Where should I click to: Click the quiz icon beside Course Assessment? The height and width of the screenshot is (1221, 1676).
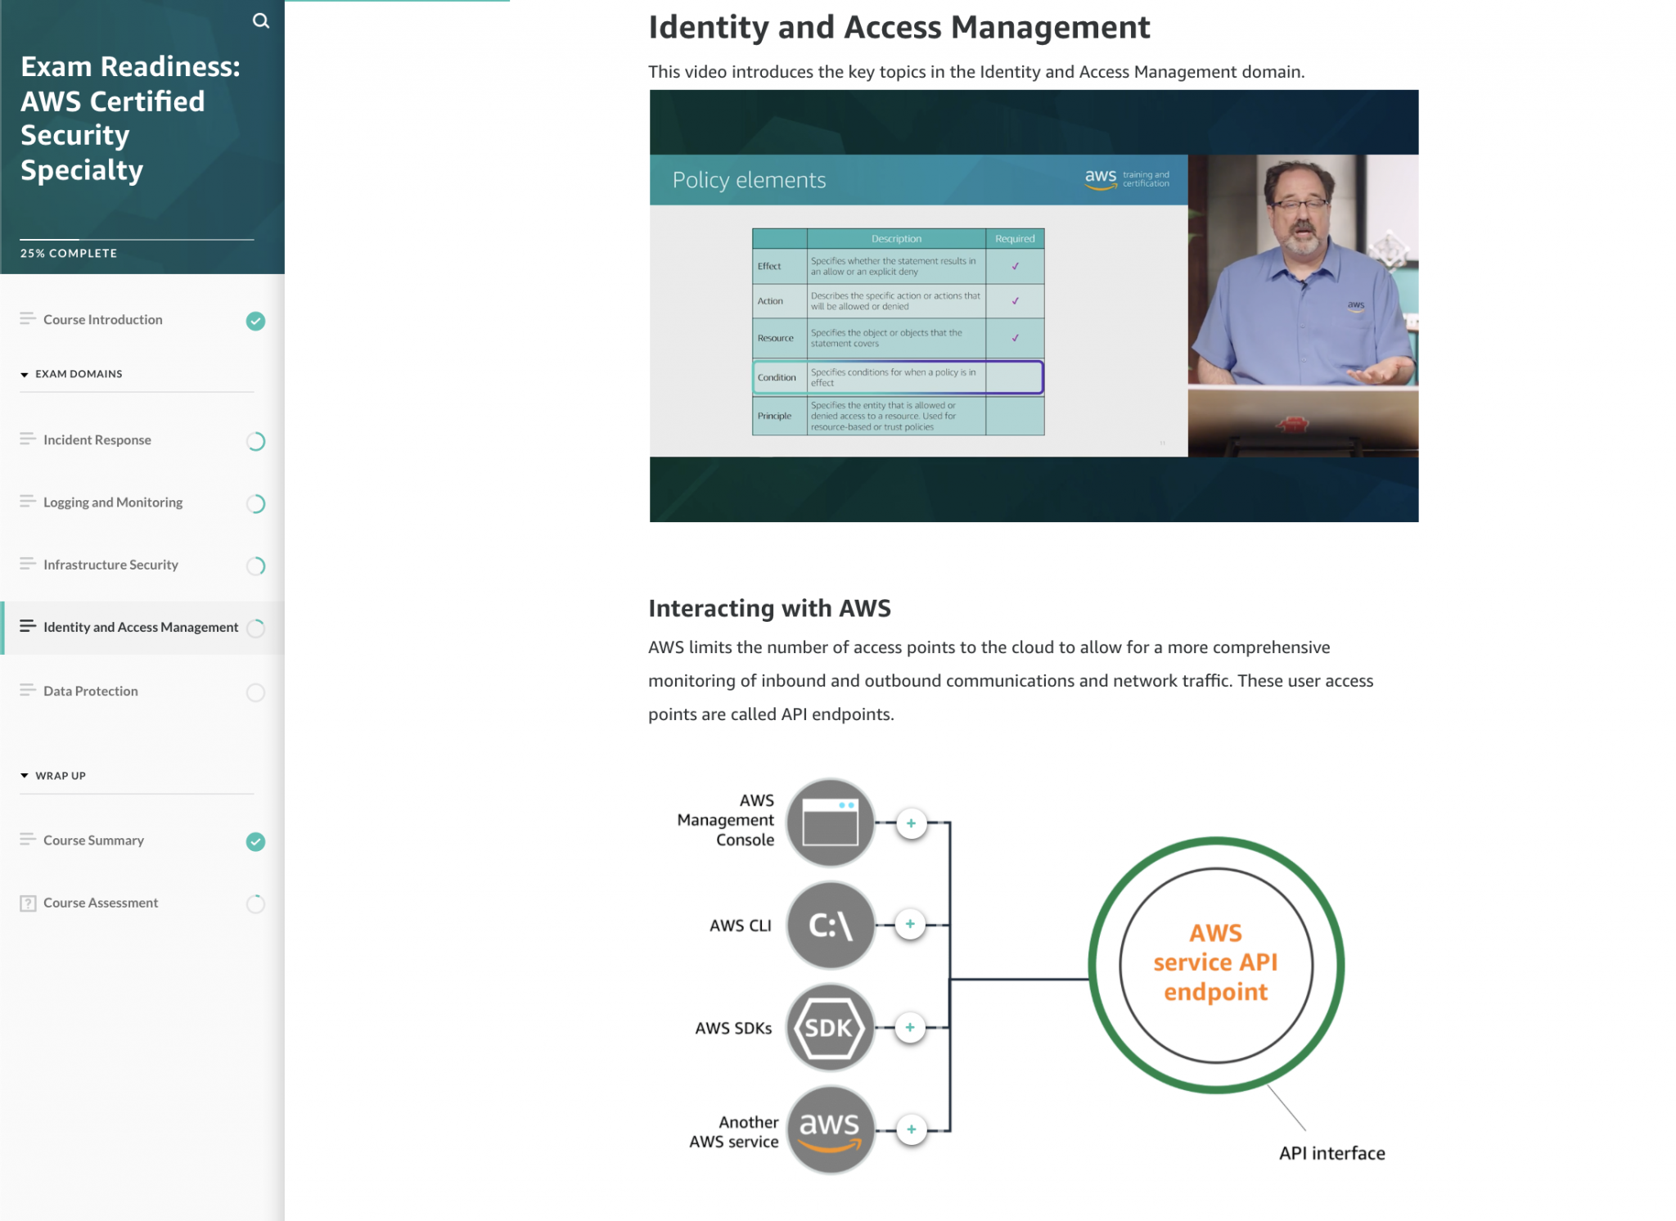[28, 903]
